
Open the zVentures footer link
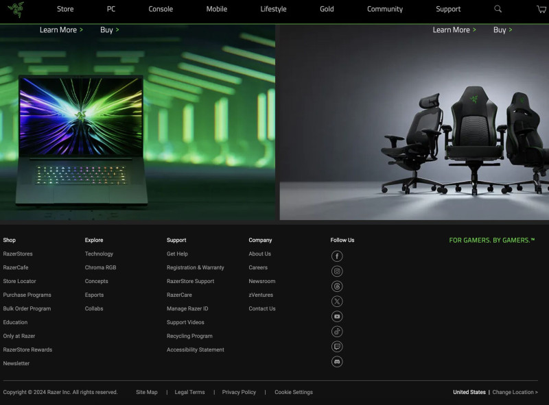261,295
